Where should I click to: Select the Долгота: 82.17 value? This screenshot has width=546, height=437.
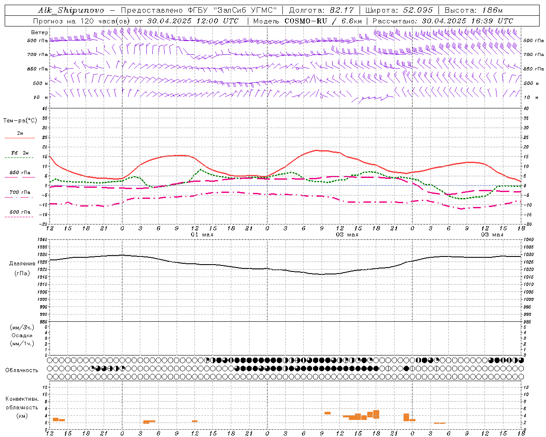[322, 10]
